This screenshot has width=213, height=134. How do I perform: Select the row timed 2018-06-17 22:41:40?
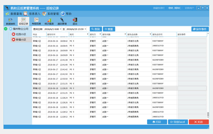point(119,65)
